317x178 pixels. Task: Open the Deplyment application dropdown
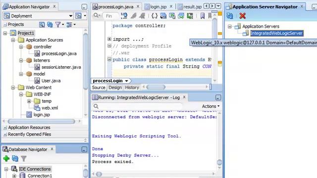pos(70,16)
